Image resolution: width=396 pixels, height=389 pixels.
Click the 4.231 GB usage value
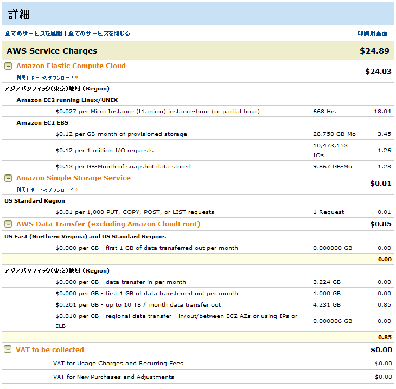tap(327, 304)
